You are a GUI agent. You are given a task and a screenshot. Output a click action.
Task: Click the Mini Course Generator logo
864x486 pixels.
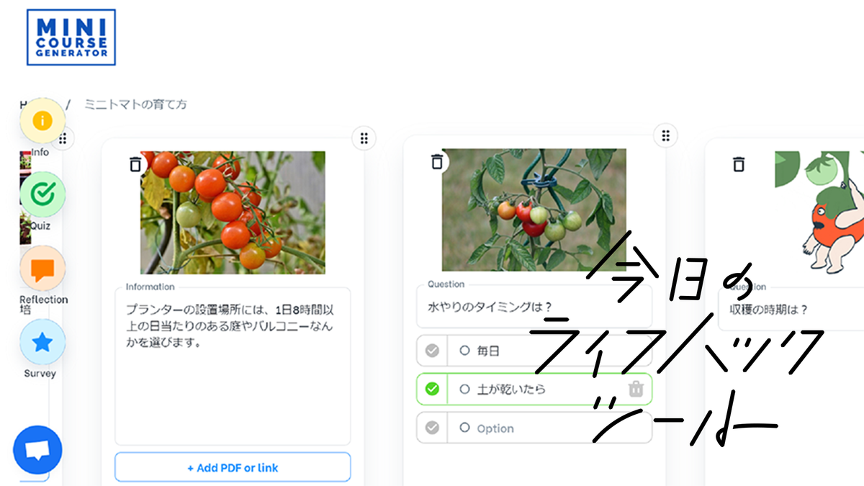71,37
